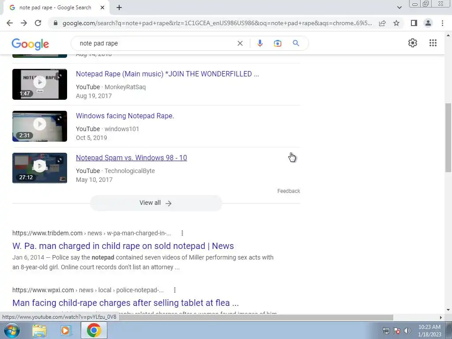Click the tribdem.com breadcrumb URL

coord(92,233)
